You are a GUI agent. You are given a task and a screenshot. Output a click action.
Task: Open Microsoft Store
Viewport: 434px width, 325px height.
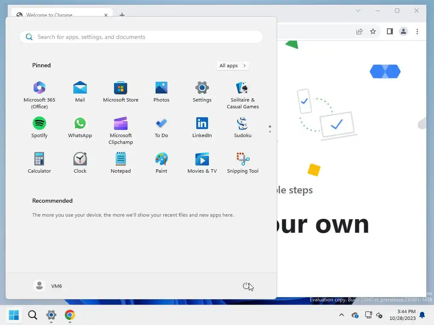pos(121,91)
